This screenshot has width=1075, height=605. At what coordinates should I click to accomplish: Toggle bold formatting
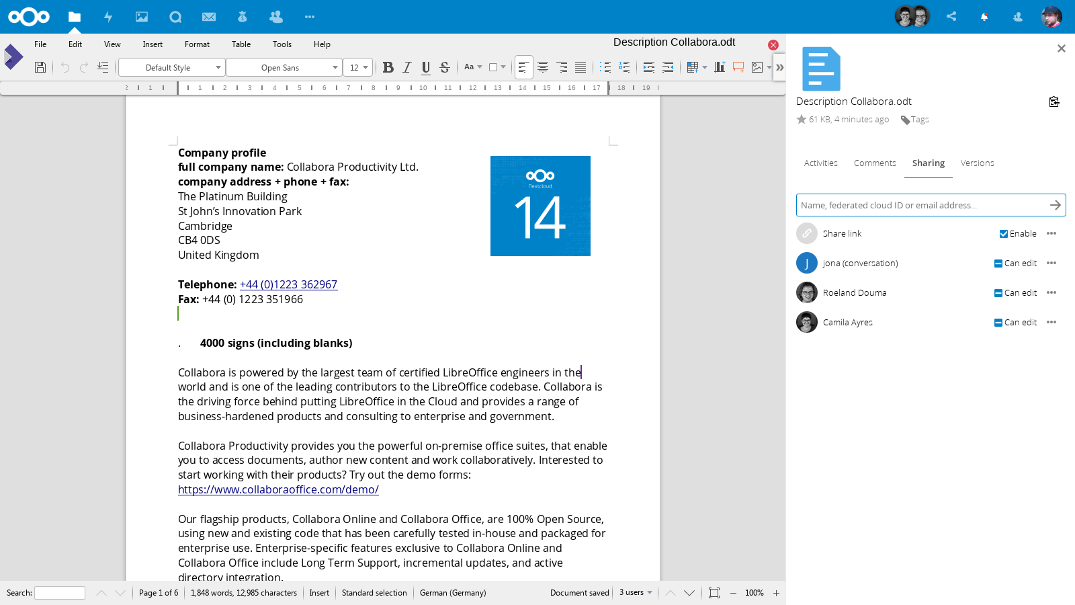click(388, 67)
